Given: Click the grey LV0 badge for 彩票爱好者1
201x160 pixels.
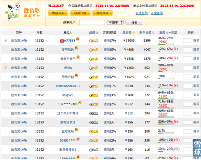Looking at the screenshot, I should 94,150.
